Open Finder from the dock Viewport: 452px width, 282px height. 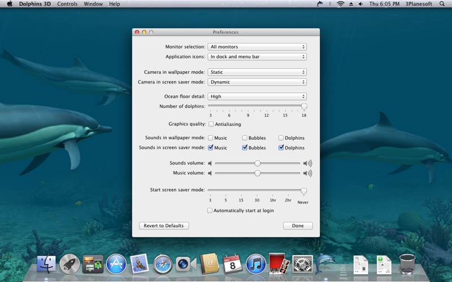46,264
